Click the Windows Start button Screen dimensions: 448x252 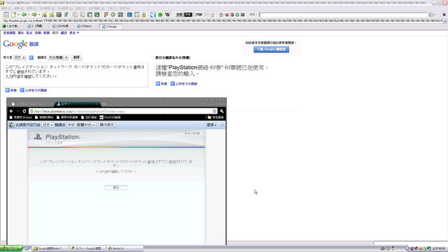(x=11, y=248)
